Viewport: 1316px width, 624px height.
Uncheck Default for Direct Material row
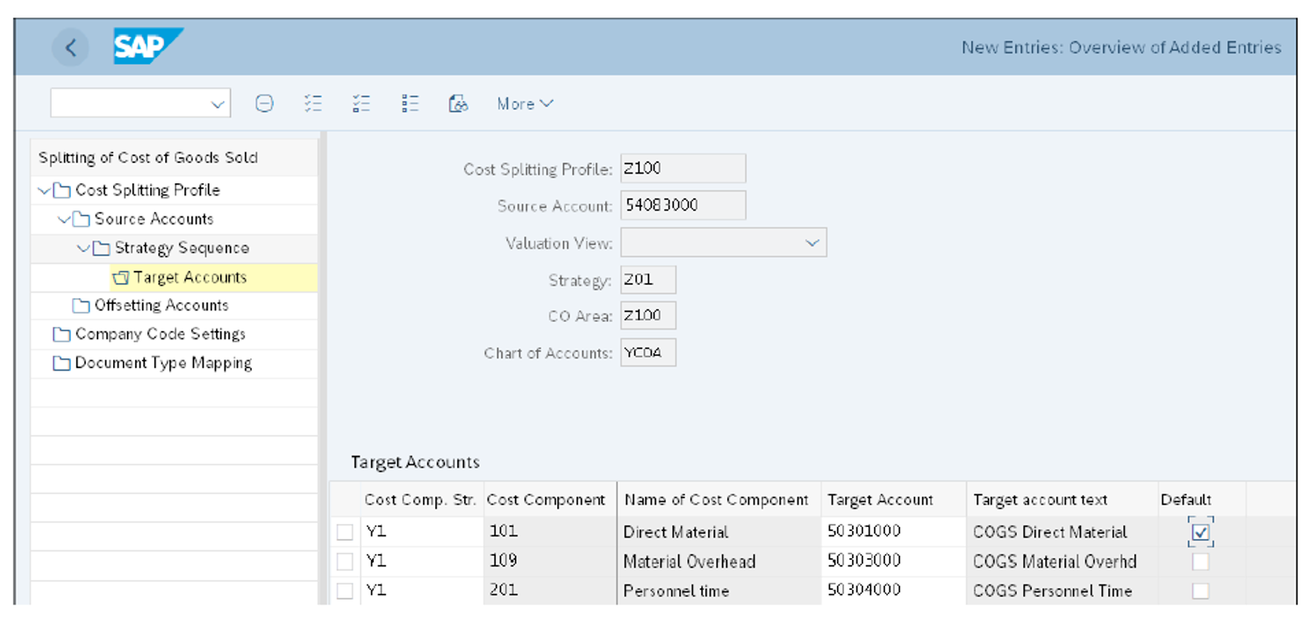(1201, 532)
